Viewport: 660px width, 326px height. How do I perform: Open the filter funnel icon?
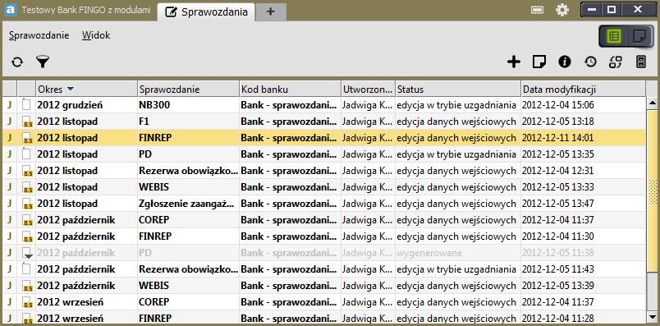coord(43,62)
